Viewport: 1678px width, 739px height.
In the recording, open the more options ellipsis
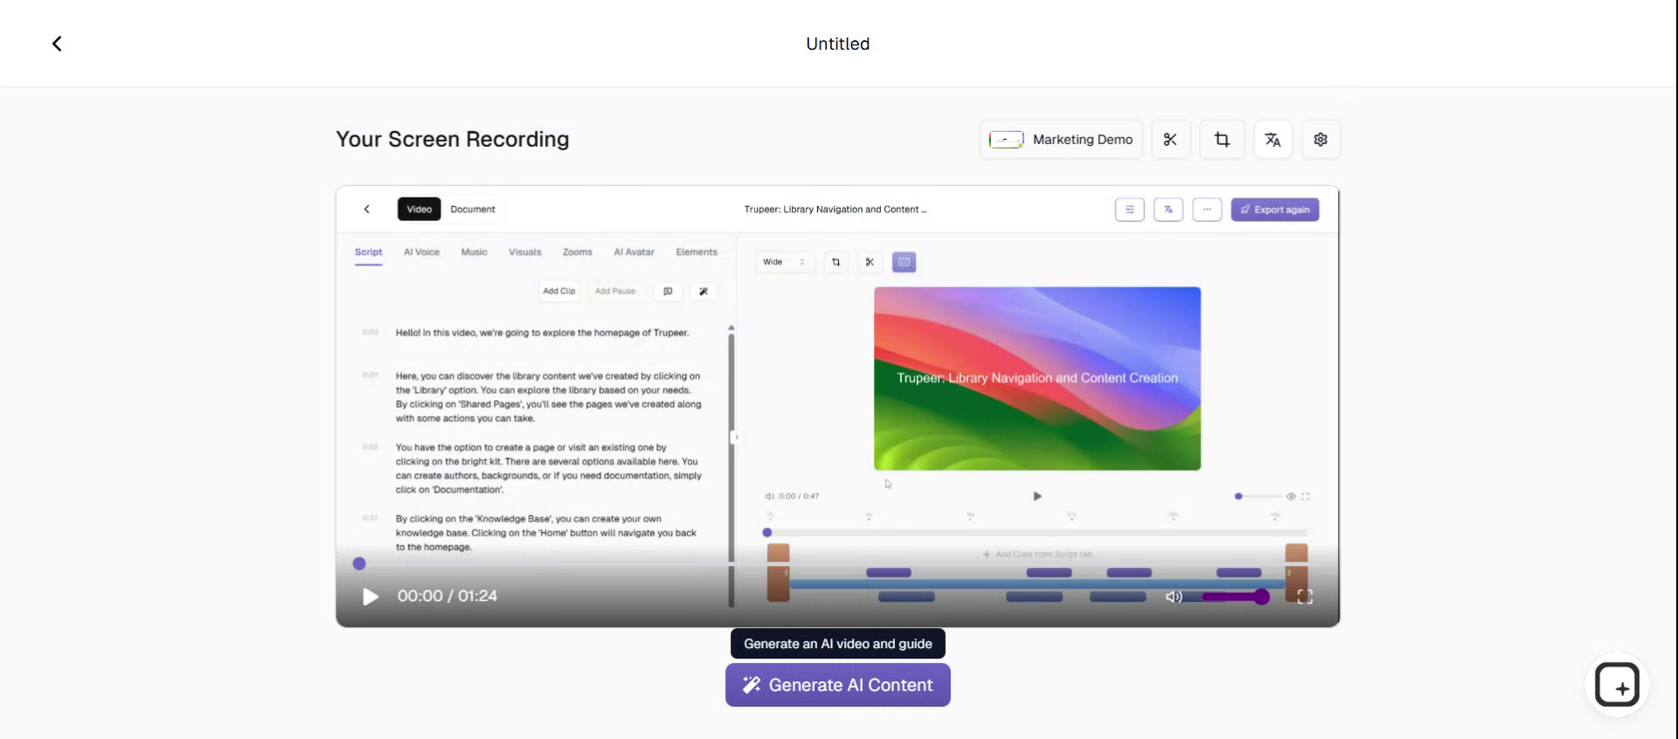coord(1207,210)
